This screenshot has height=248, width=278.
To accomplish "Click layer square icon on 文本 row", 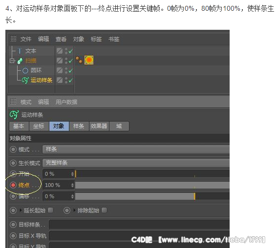I will pos(60,51).
